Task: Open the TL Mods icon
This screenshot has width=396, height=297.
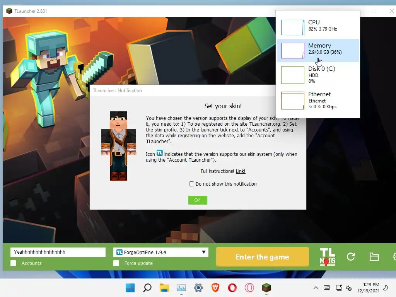Action: (328, 257)
